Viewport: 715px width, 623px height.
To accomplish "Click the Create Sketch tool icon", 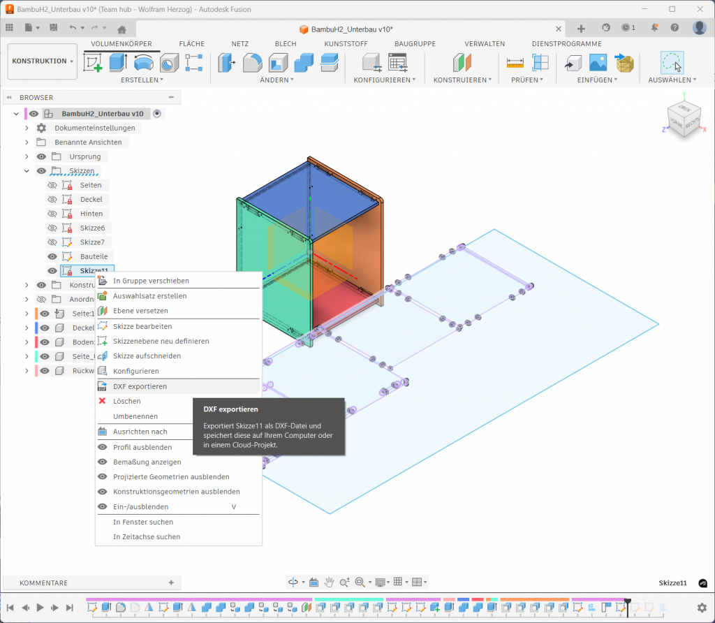I will coord(93,64).
